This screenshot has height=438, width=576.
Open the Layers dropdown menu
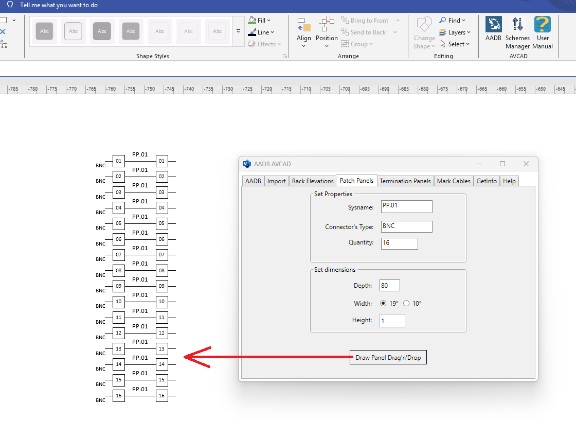pyautogui.click(x=455, y=32)
